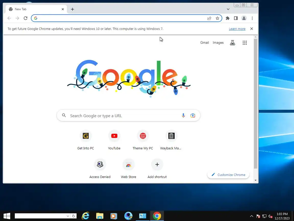Screen dimensions: 294x221
Task: Open the Web Store shortcut
Action: click(x=128, y=169)
